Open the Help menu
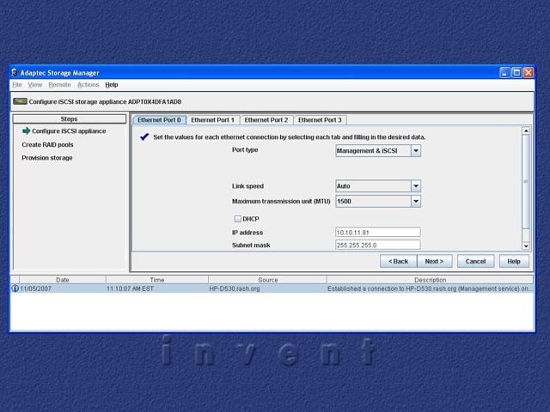 click(112, 85)
